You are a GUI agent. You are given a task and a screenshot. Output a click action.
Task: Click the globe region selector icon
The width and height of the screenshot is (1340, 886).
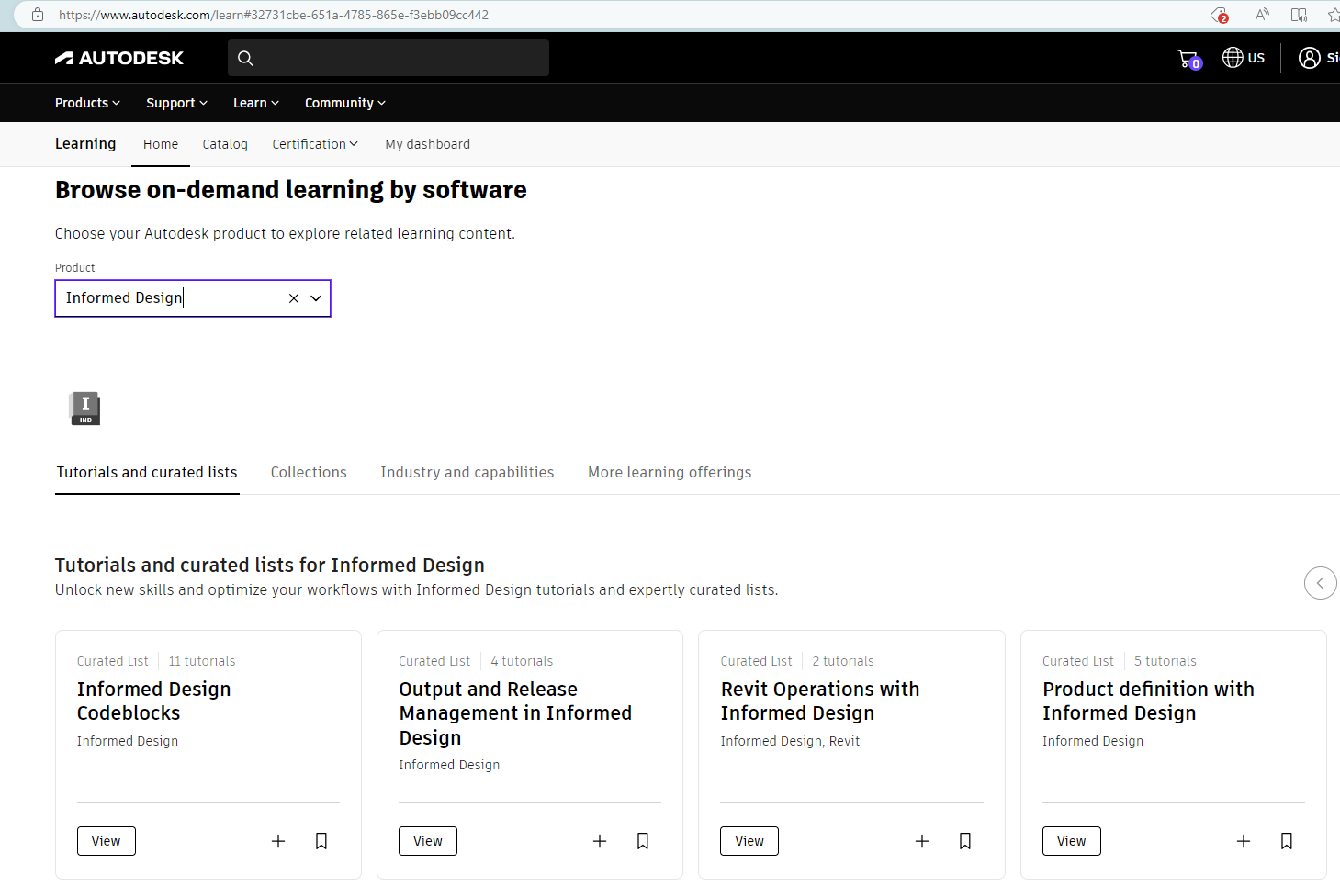(x=1233, y=58)
